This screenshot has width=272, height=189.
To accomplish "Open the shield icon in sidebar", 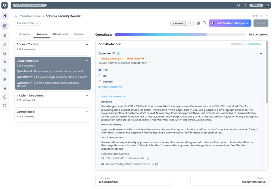I will pyautogui.click(x=5, y=36).
